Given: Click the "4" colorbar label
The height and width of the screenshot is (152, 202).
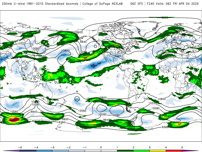Looking at the screenshot, I should click(x=166, y=147).
